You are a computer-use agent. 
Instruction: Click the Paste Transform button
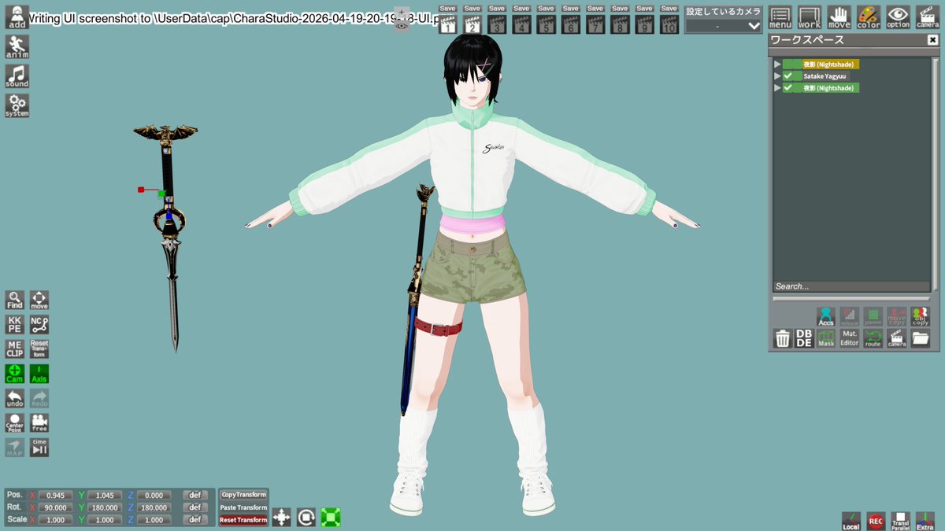click(x=243, y=507)
